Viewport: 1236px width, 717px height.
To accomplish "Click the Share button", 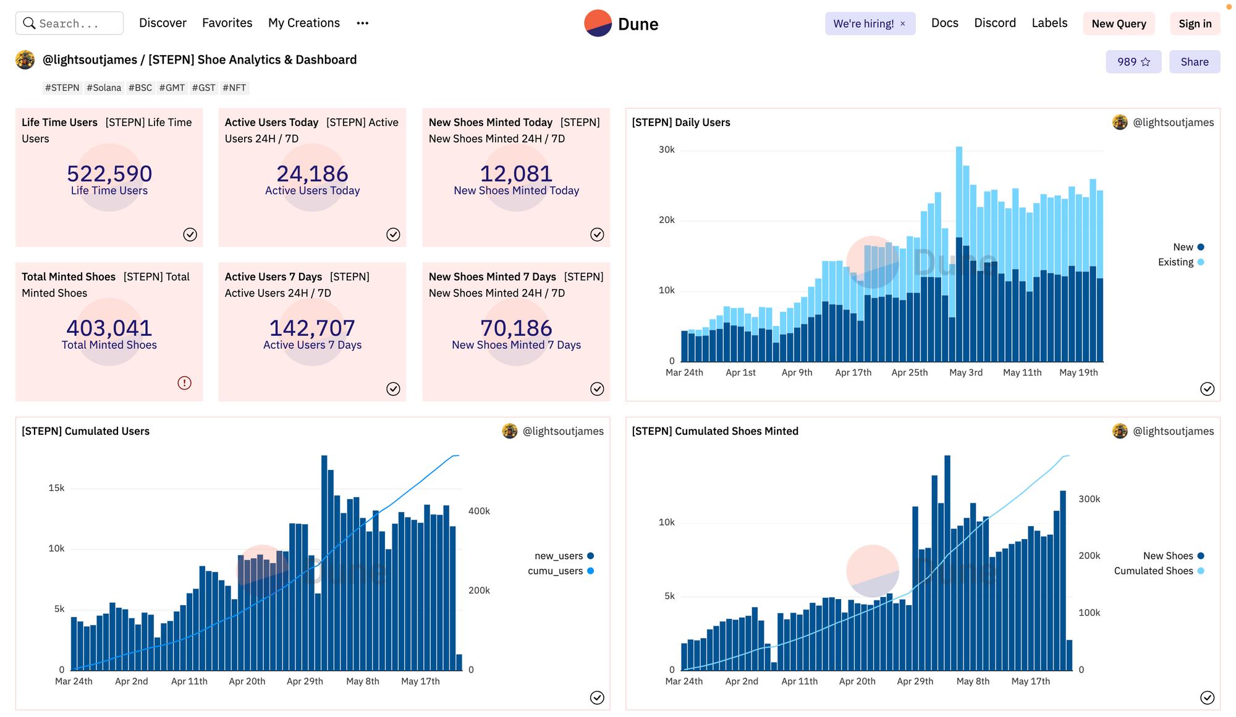I will pyautogui.click(x=1194, y=62).
